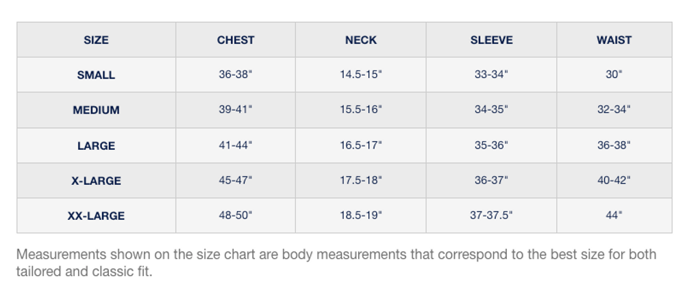Click the SLEEVE column header
The width and height of the screenshot is (685, 291).
[x=491, y=40]
